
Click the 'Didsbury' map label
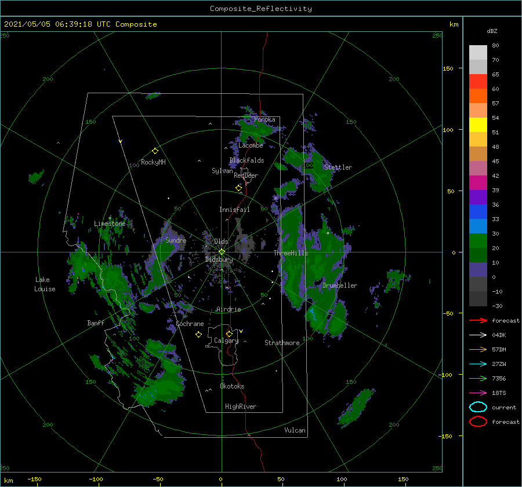(219, 259)
